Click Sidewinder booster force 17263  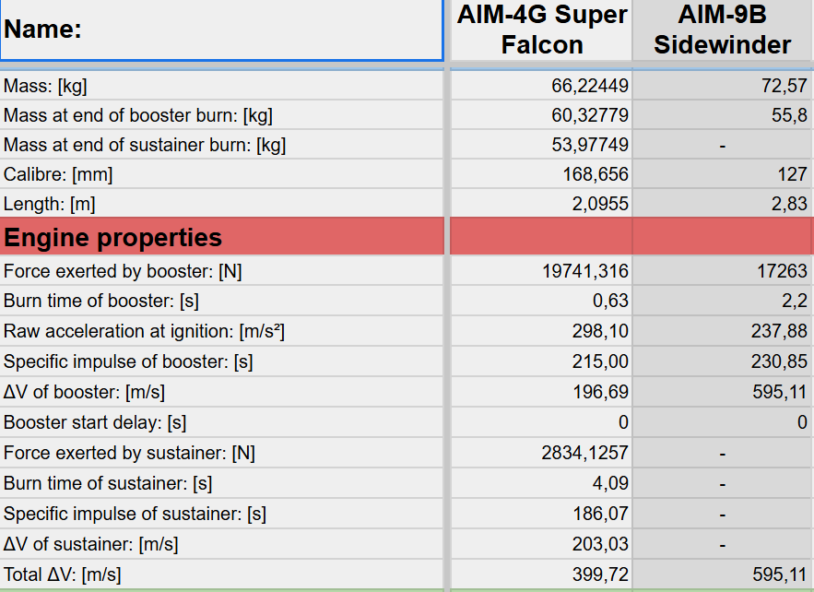779,271
